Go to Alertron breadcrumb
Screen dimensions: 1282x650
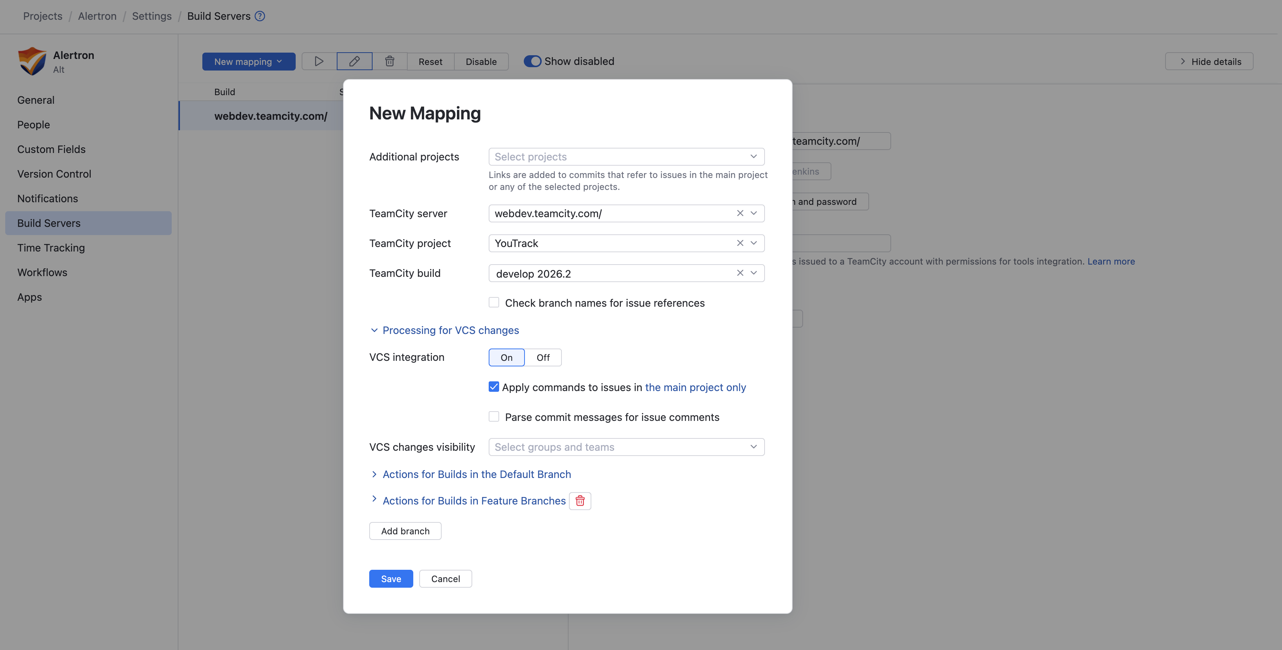click(x=97, y=16)
